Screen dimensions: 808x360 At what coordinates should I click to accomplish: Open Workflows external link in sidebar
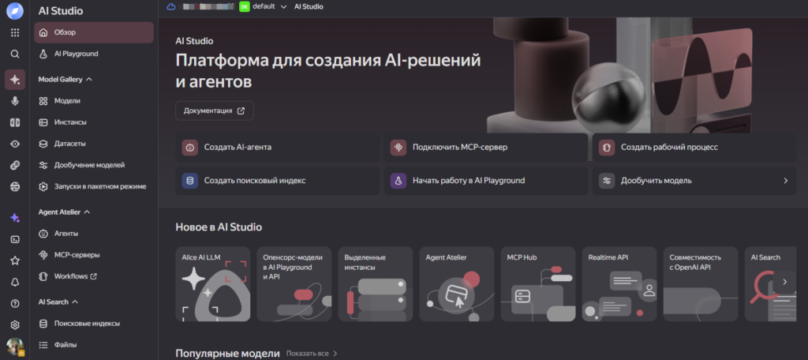[x=94, y=276]
